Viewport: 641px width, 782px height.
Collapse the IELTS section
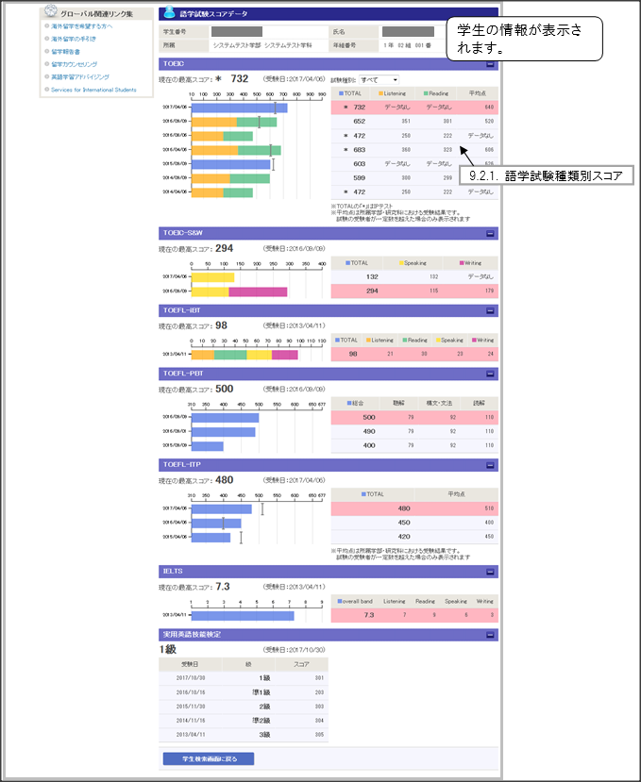coord(490,572)
